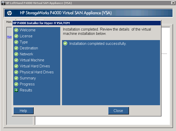Select the Progress step label
The image size is (176, 131).
27,84
